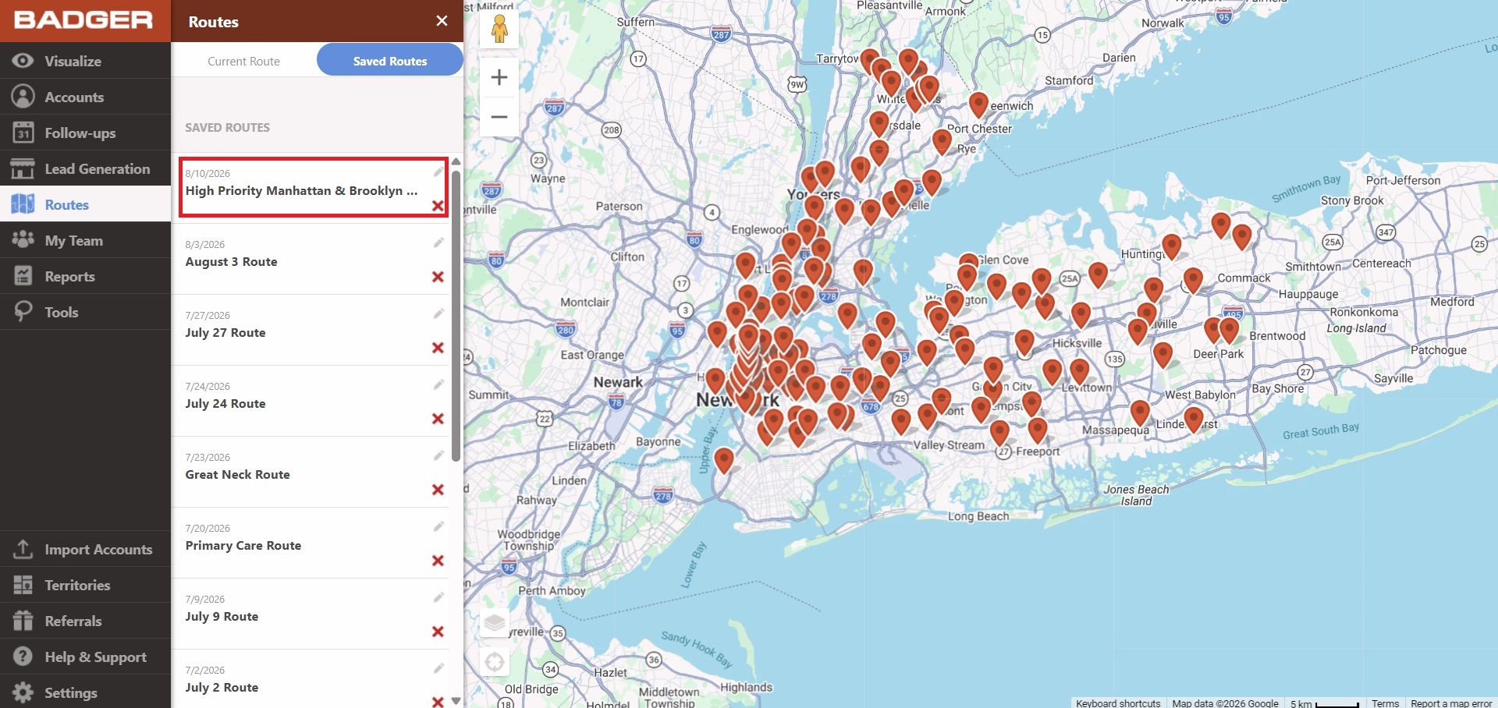The height and width of the screenshot is (708, 1498).
Task: Open High Priority Manhattan & Brooklyn route
Action: [x=301, y=190]
